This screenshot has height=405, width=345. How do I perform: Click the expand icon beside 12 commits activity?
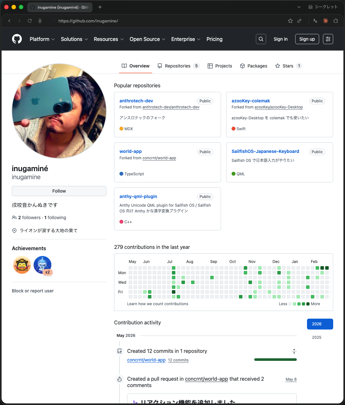click(294, 351)
